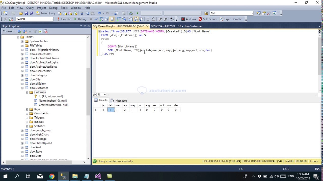The height and width of the screenshot is (181, 323).
Task: Open the Project menu
Action: point(41,8)
